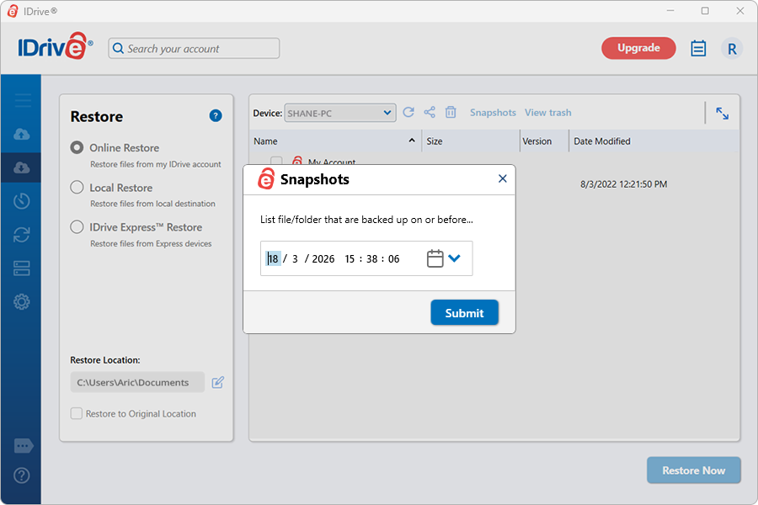The height and width of the screenshot is (505, 758).
Task: Open the Restore help icon
Action: pos(216,116)
